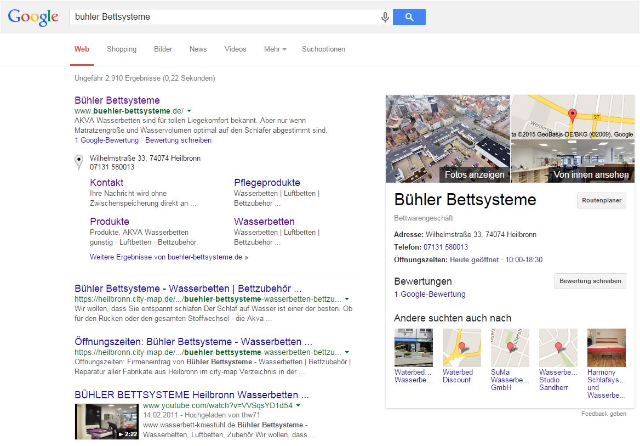Open the Suchoptionen search tools
The height and width of the screenshot is (446, 640).
pos(323,49)
